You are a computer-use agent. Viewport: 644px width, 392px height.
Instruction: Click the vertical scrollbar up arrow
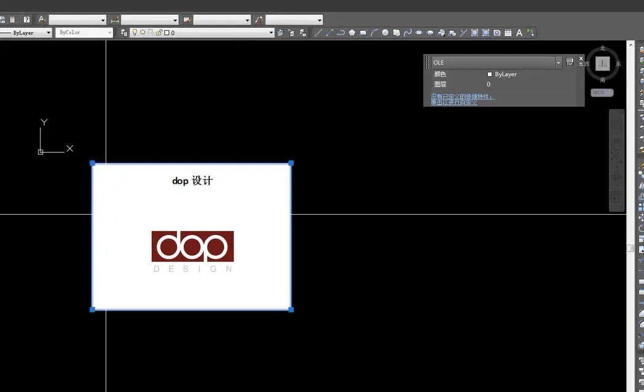[631, 44]
